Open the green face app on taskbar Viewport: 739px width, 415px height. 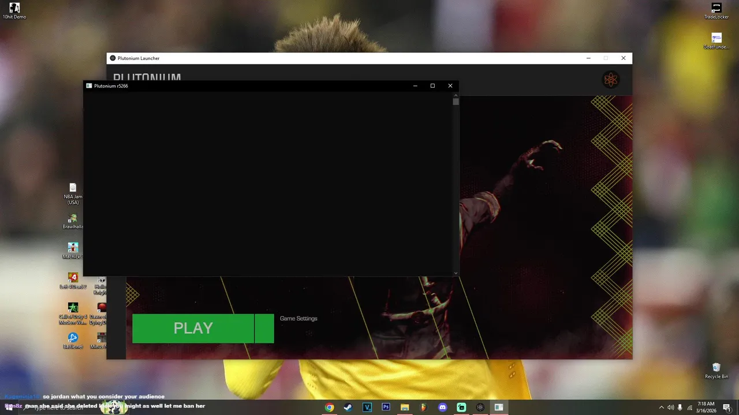pyautogui.click(x=461, y=408)
